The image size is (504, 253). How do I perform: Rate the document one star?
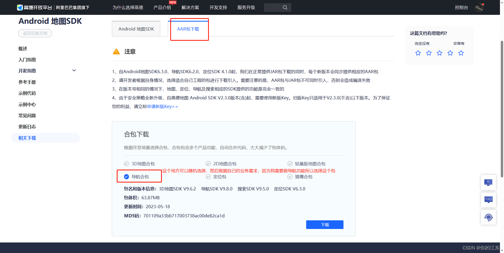coord(418,53)
